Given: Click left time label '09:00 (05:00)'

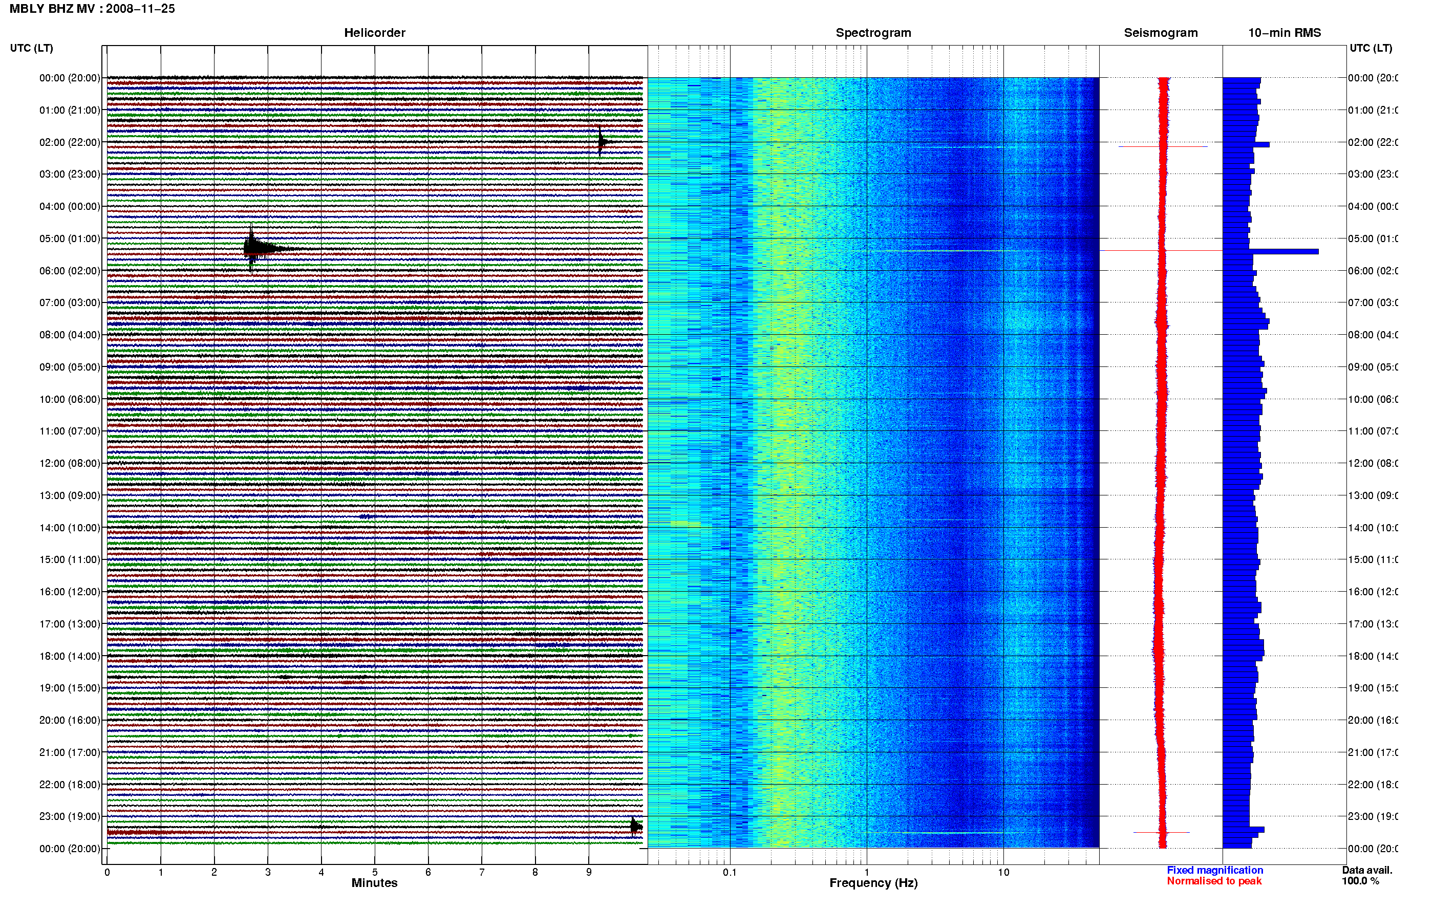Looking at the screenshot, I should [x=70, y=367].
